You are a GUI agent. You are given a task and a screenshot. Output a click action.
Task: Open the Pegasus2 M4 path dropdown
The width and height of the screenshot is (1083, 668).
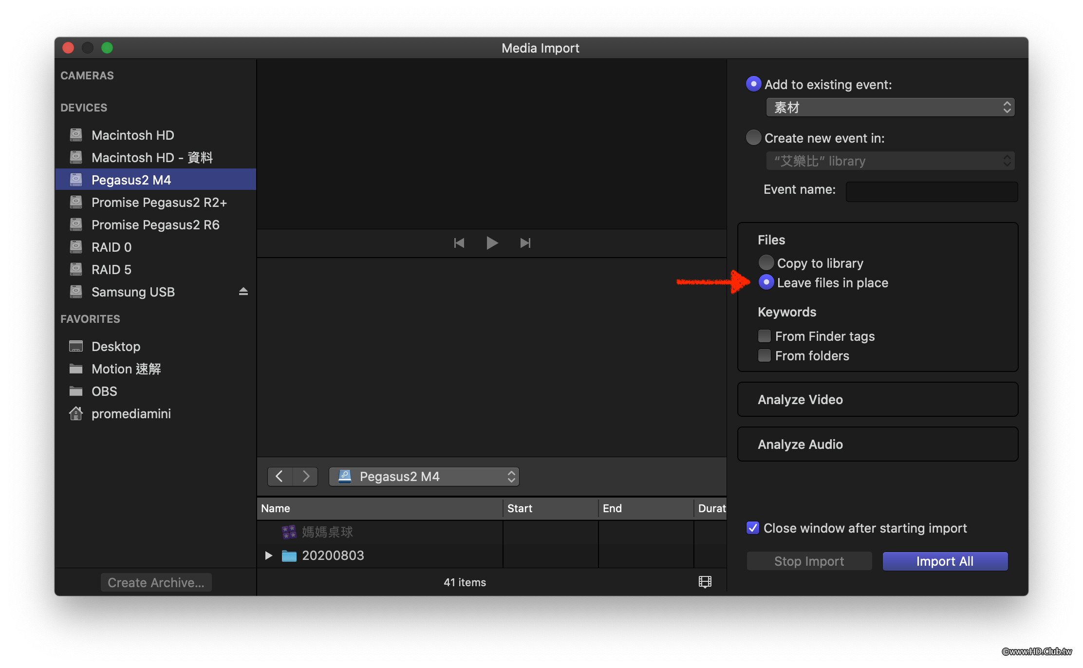click(424, 476)
